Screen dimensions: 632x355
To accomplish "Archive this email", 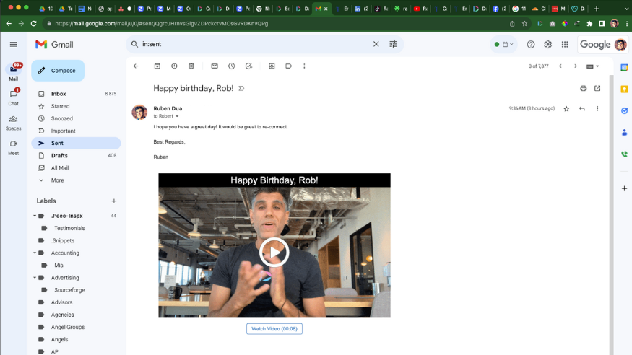I will click(157, 66).
